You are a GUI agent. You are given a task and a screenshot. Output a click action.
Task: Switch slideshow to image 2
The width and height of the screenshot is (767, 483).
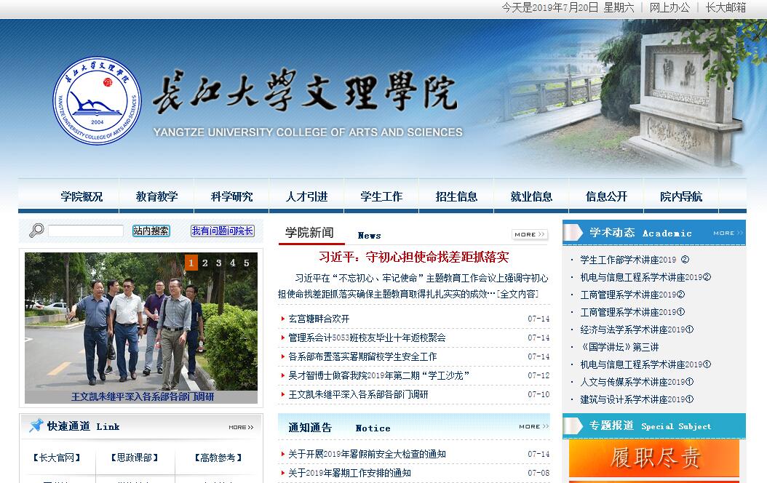click(205, 263)
